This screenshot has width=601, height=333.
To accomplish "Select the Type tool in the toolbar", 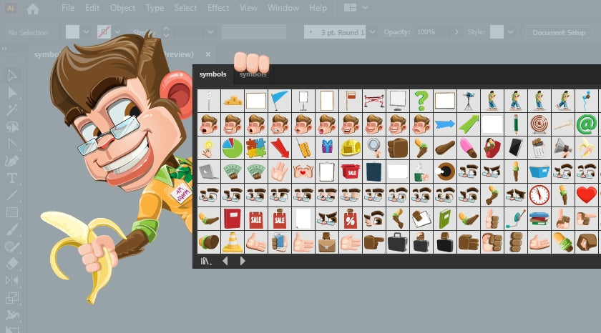I will coord(12,178).
